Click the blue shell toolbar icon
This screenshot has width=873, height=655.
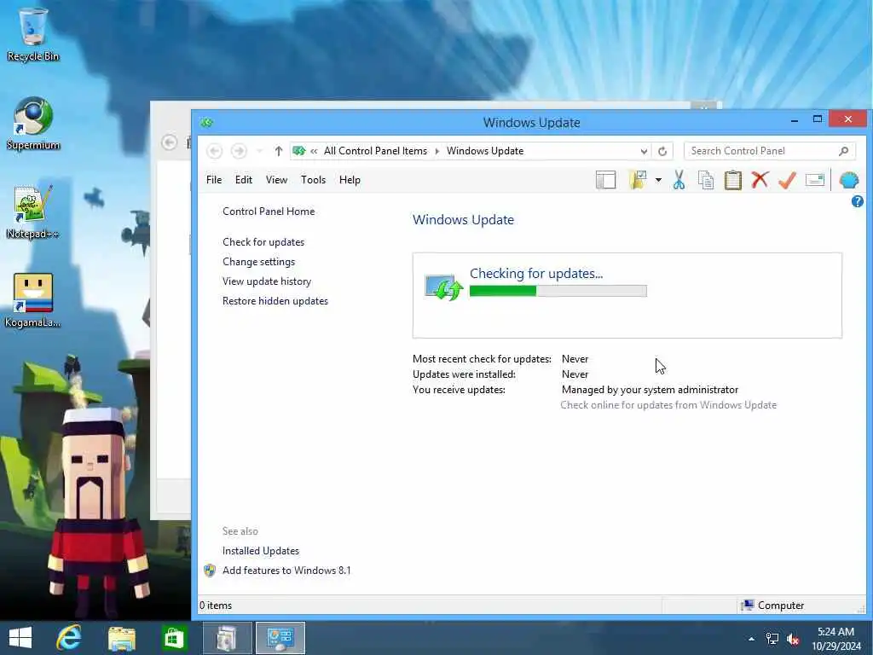pos(849,180)
